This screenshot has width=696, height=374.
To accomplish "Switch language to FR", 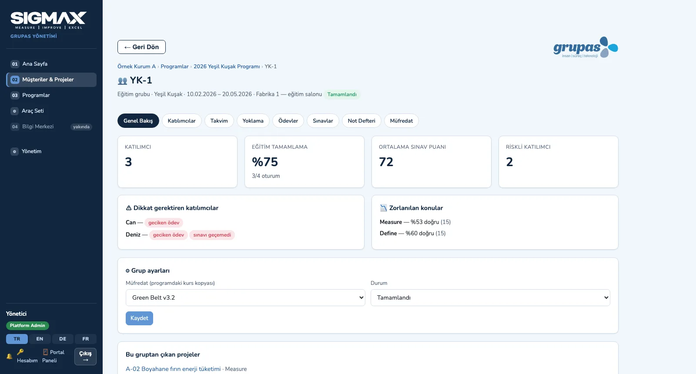I will point(86,339).
